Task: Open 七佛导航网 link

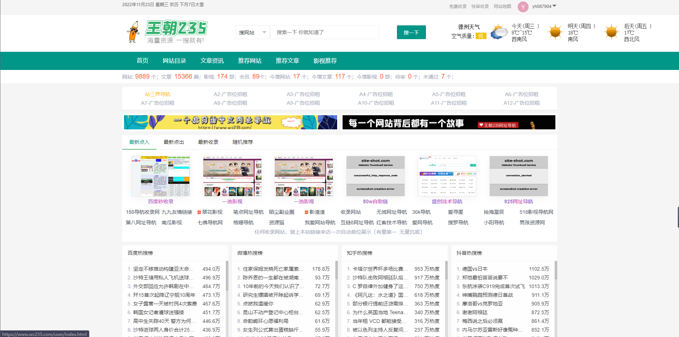Action: pos(210,222)
